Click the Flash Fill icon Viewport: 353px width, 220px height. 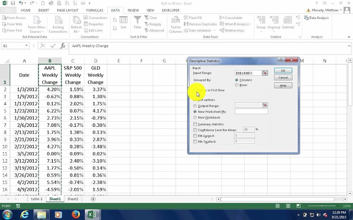tap(191, 18)
